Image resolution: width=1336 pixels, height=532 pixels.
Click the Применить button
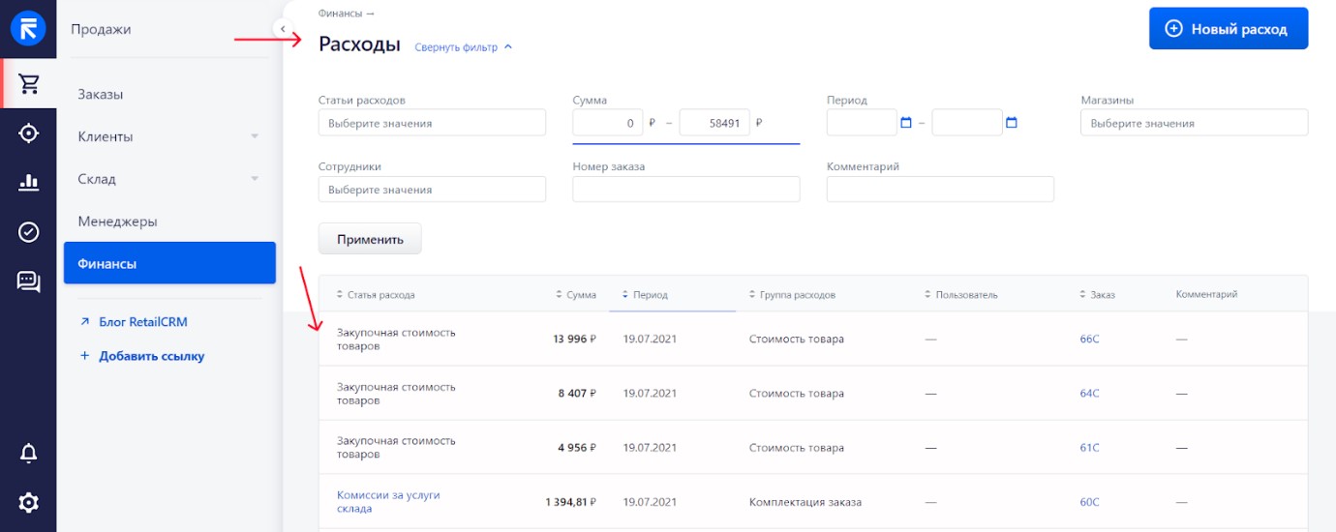(370, 239)
